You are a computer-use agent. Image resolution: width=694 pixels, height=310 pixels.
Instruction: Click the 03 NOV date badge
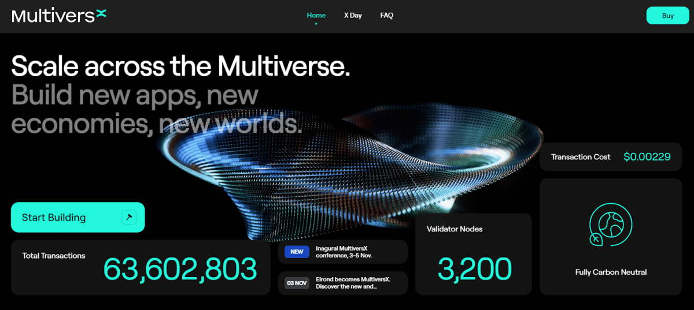click(x=297, y=283)
